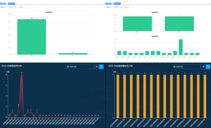The image size is (211, 128).
Task: Switch 设备报警排名分析 to the 月 view
Action: pos(208,67)
